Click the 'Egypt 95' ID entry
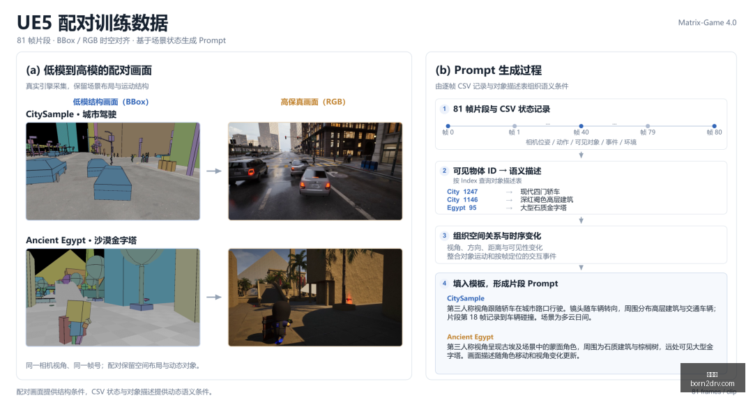This screenshot has width=753, height=400. point(462,208)
